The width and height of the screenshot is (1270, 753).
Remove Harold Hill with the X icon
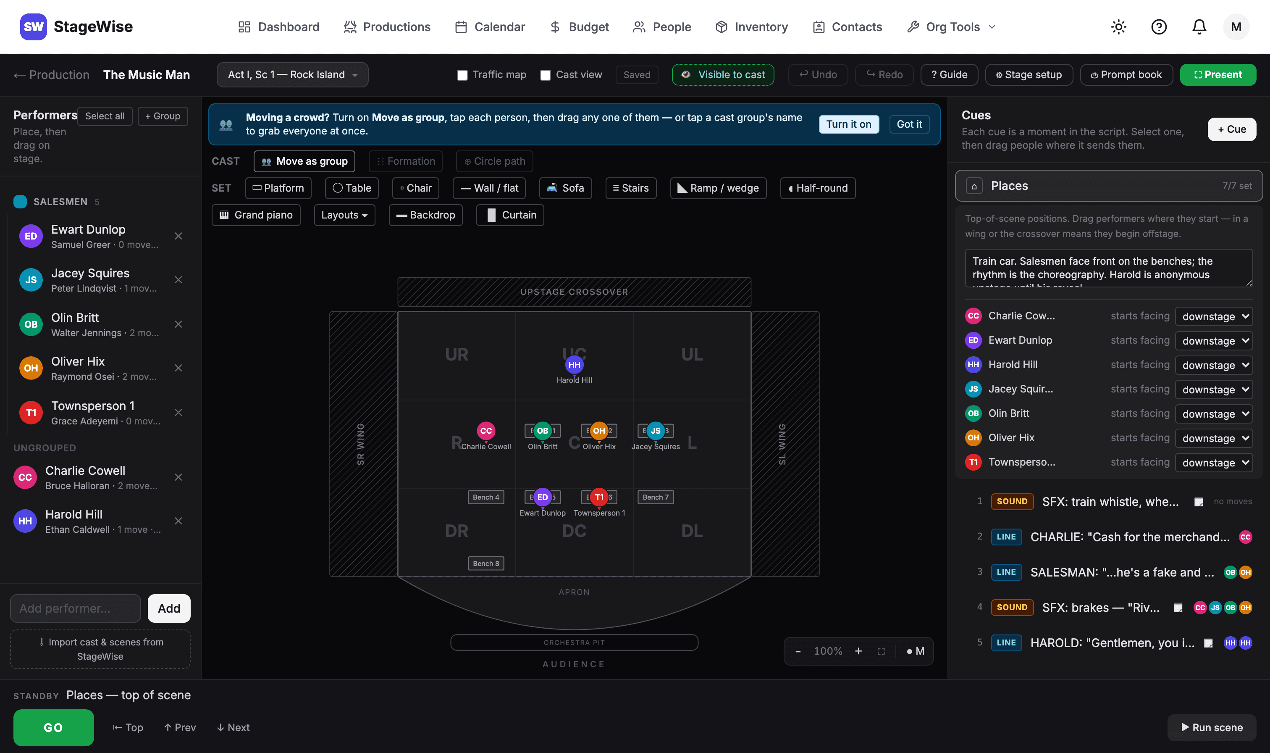[178, 521]
